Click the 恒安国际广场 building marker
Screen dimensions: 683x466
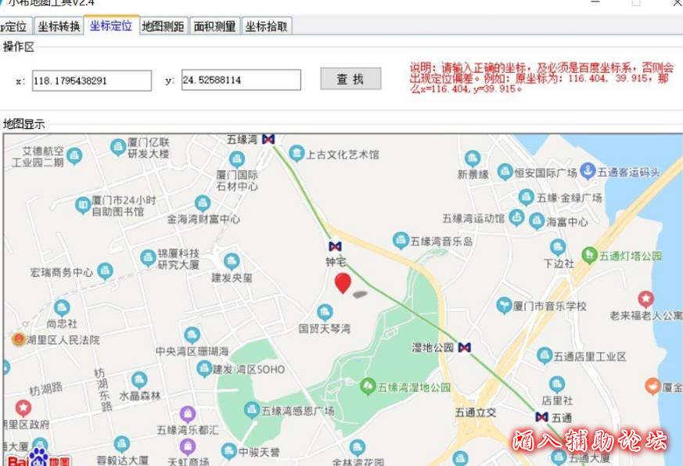505,172
